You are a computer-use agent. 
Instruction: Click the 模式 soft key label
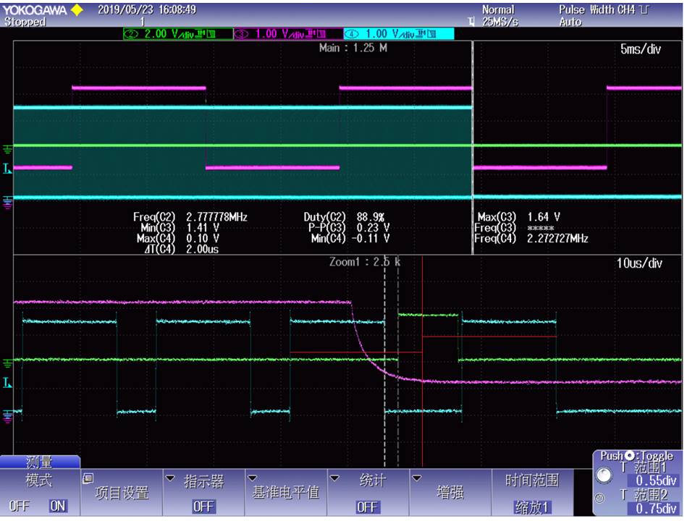pos(39,480)
